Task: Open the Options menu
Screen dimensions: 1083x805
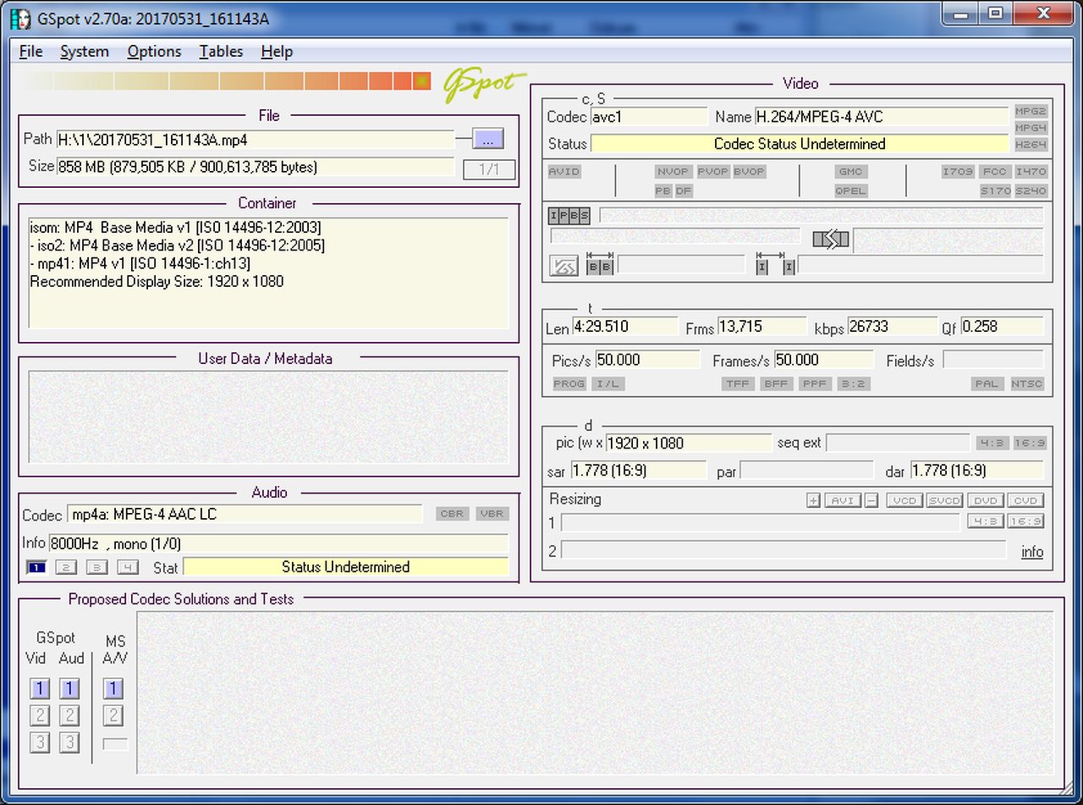Action: [154, 52]
